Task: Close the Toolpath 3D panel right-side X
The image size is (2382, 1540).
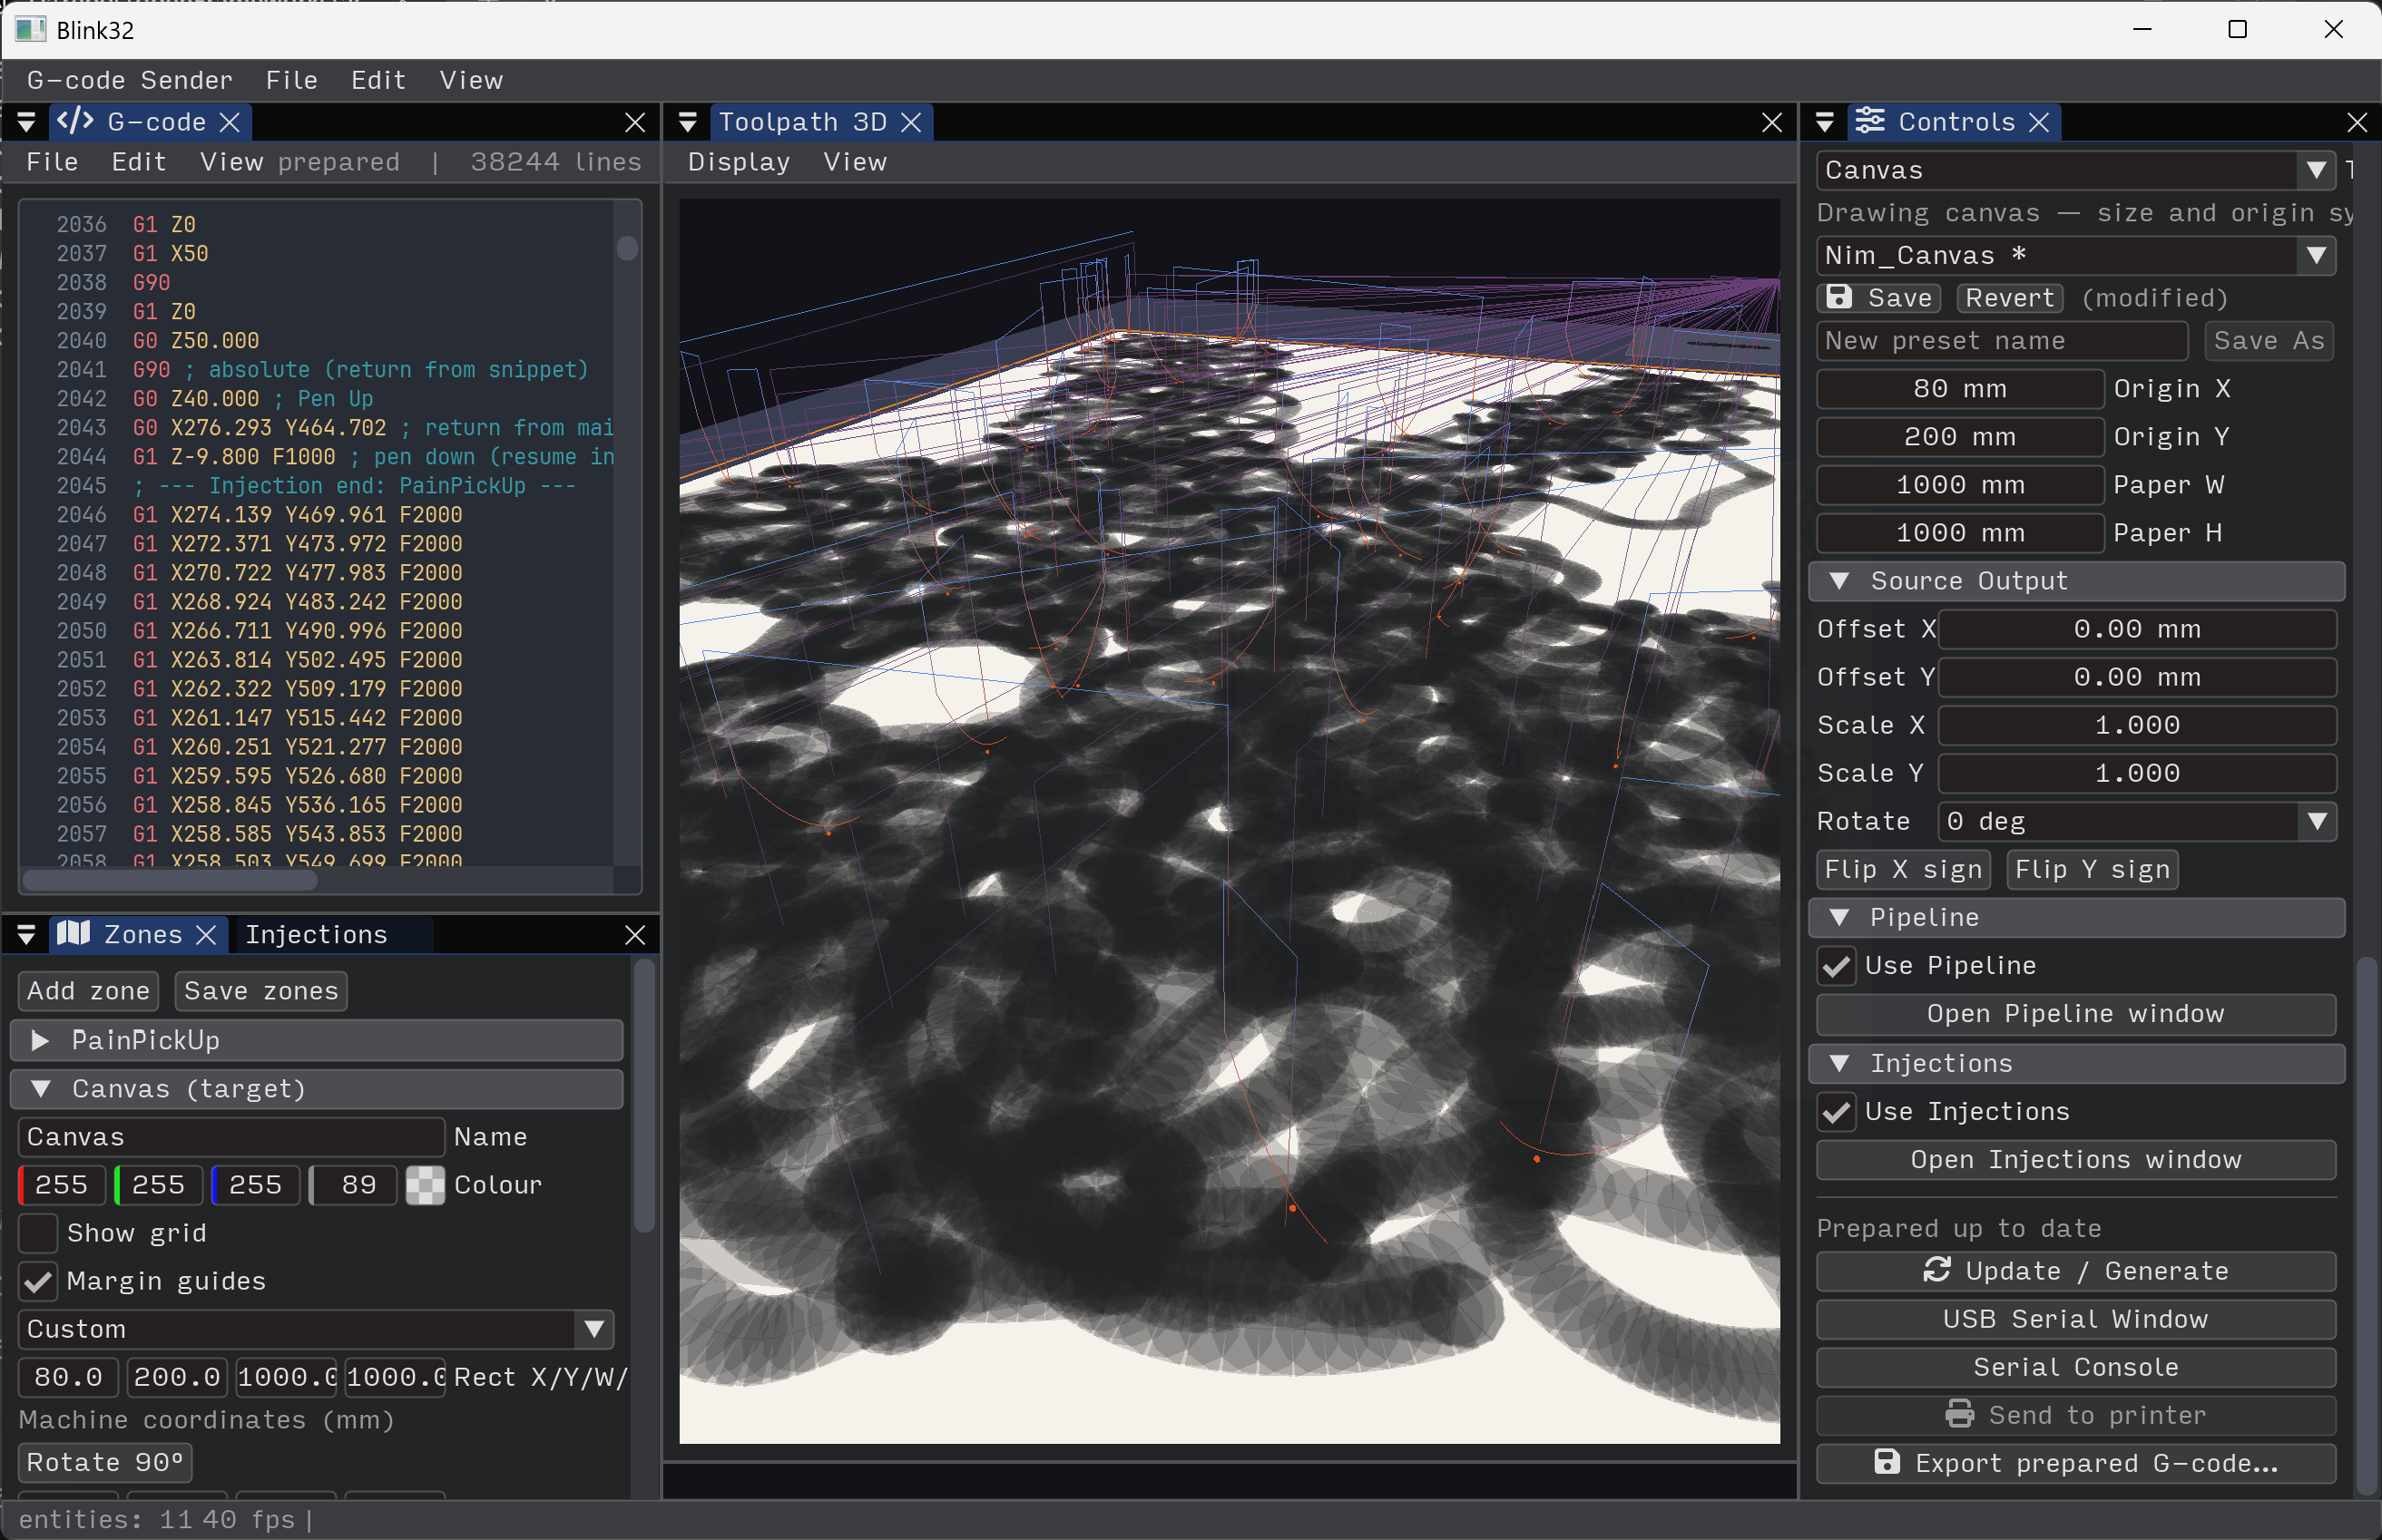Action: coord(1771,122)
